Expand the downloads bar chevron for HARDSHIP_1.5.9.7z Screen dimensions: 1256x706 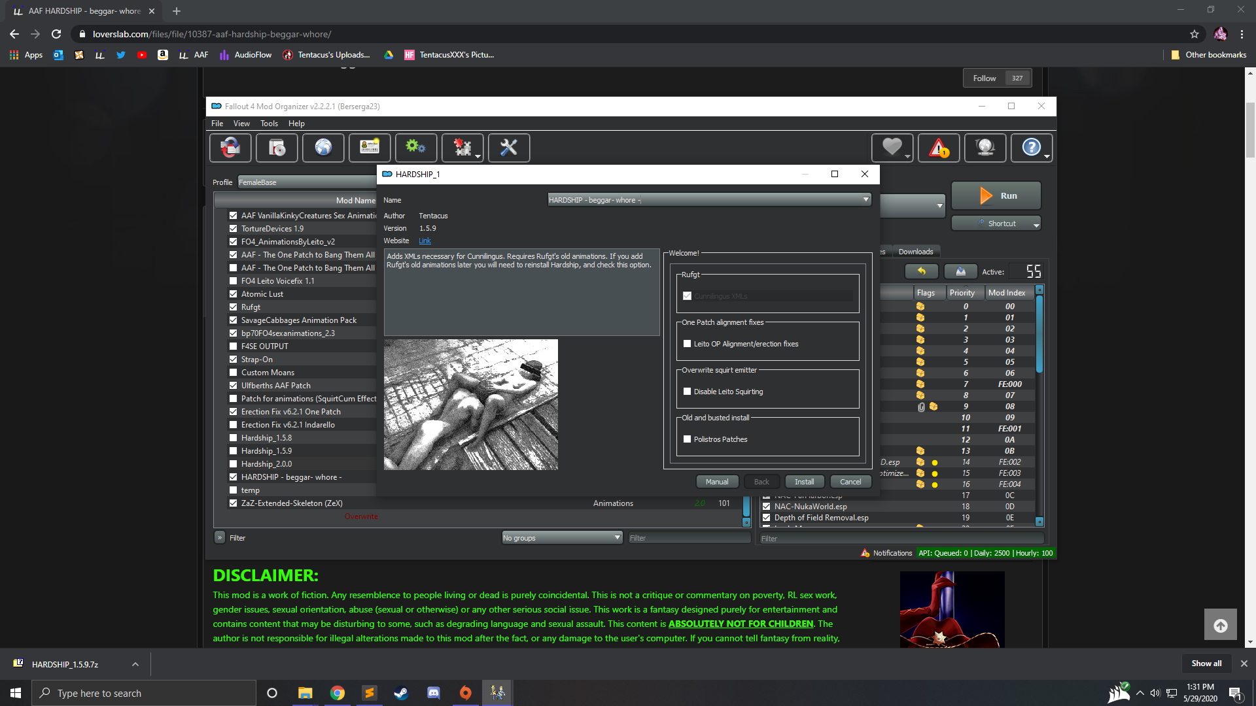point(135,664)
